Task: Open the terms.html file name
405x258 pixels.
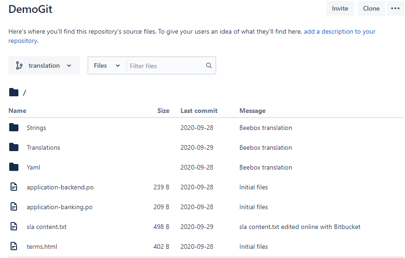Action: click(x=42, y=246)
